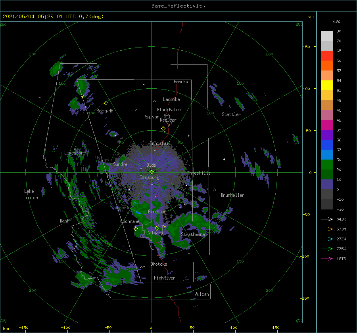The width and height of the screenshot is (357, 333).
Task: Click the 80 value in dBZ legend
Action: click(339, 31)
